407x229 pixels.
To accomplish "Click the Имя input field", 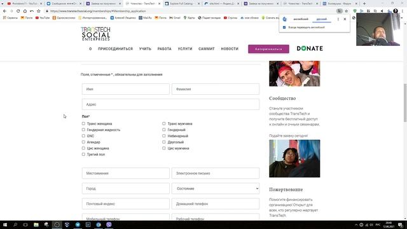I will click(126, 89).
